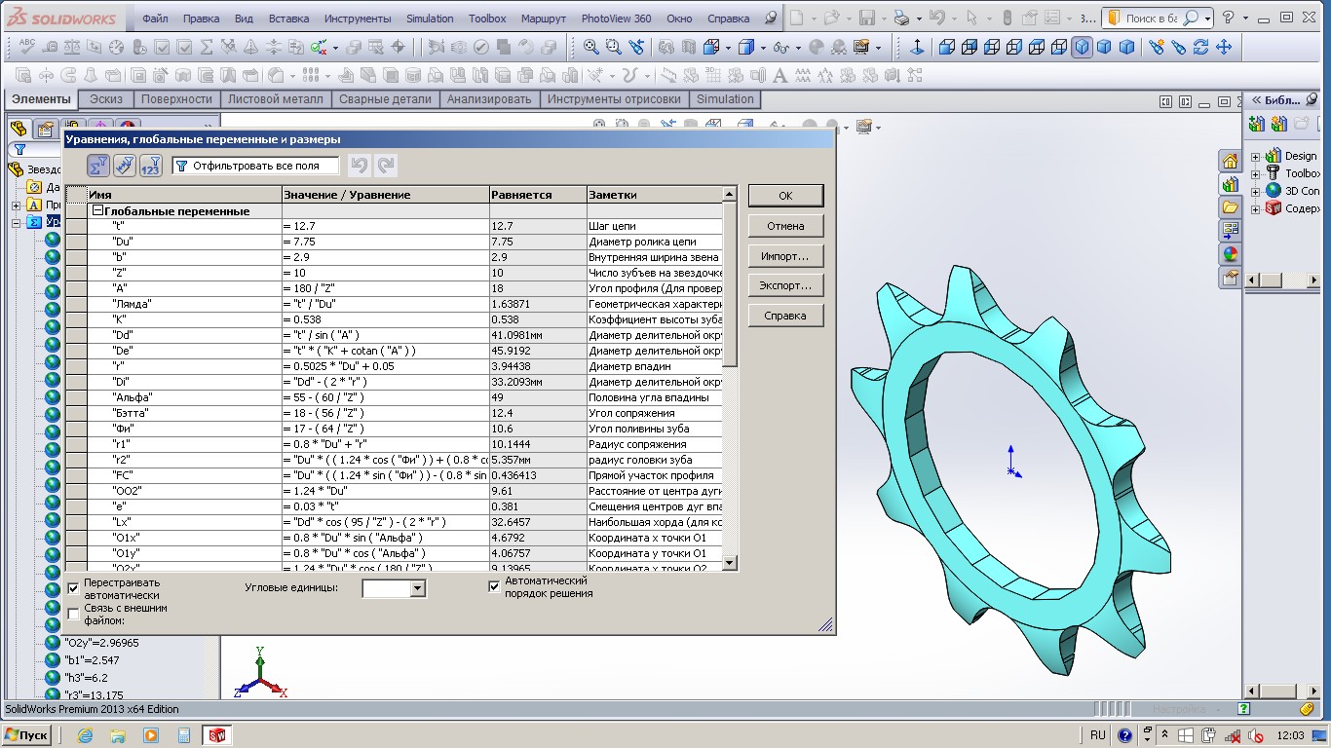1331x748 pixels.
Task: Expand 3D ContentCentral node in task pane
Action: (1256, 191)
